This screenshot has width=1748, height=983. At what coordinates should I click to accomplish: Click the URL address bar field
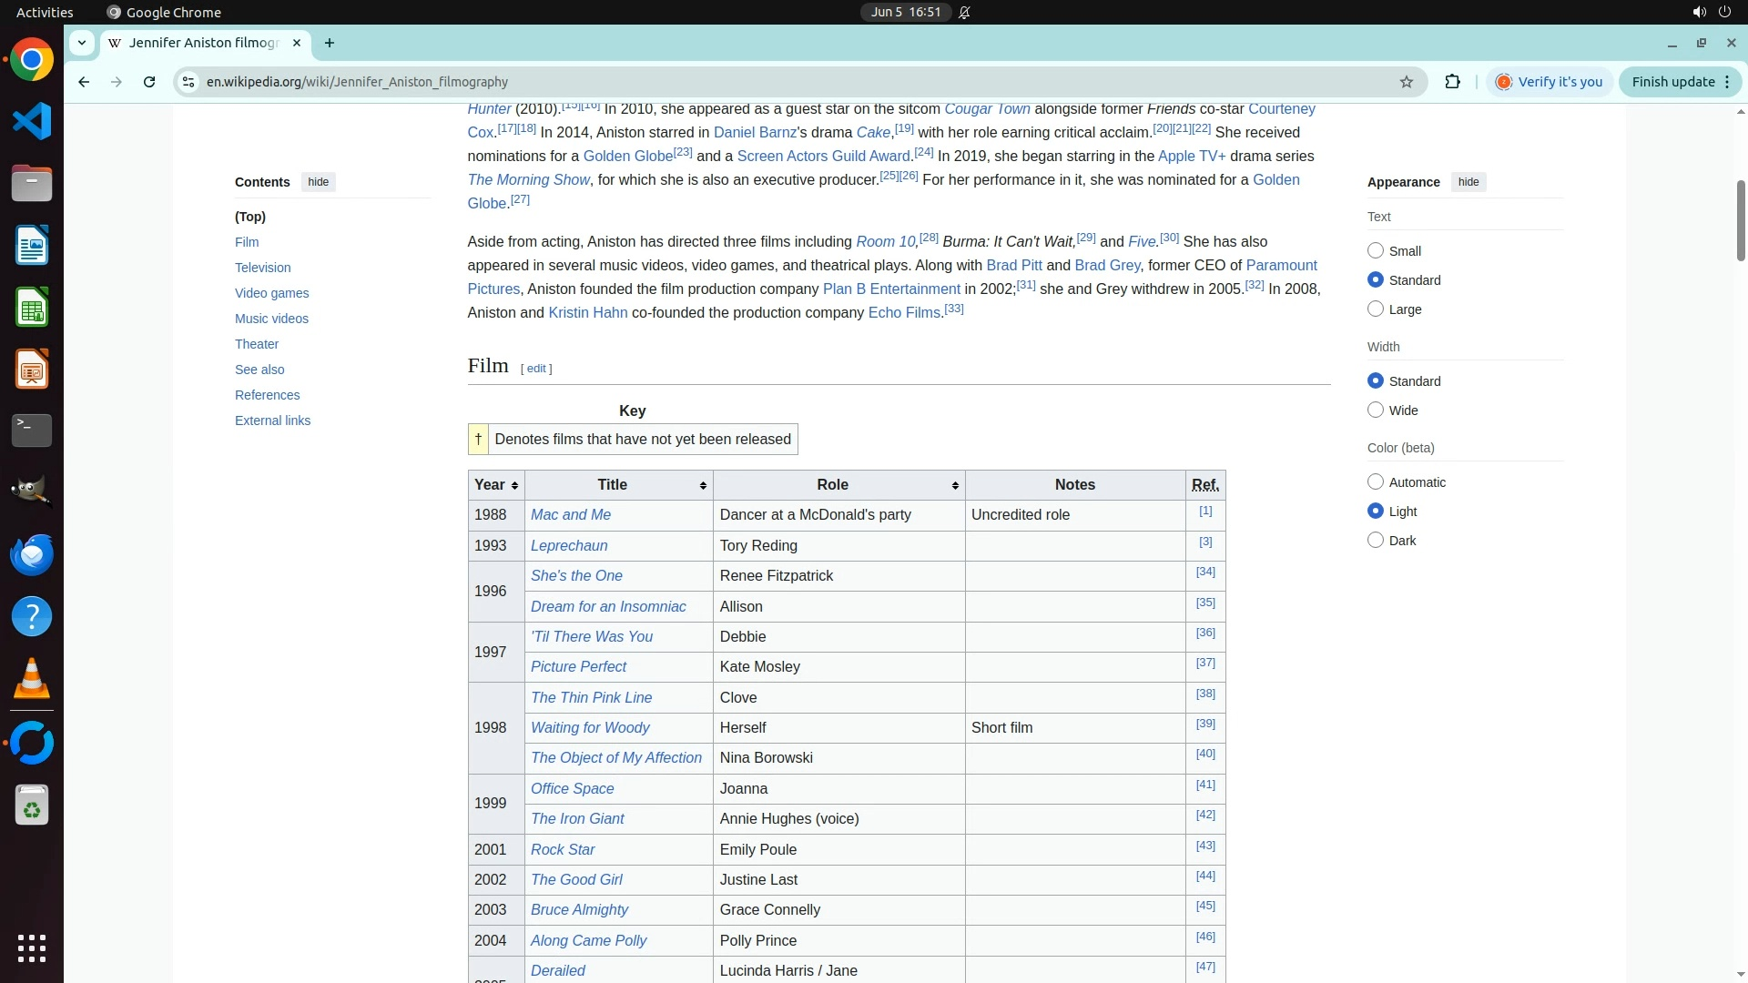pos(728,82)
